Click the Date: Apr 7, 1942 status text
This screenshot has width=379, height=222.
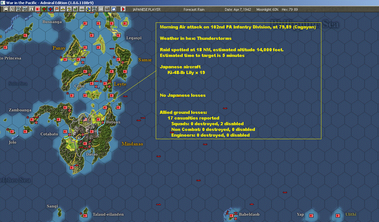[238, 9]
